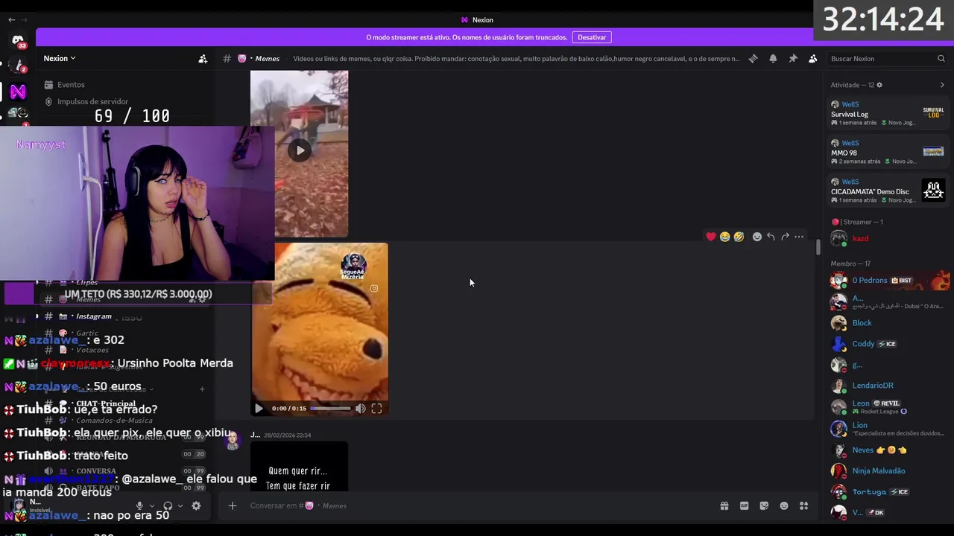954x536 pixels.
Task: Click the plus attach file button
Action: [x=233, y=505]
